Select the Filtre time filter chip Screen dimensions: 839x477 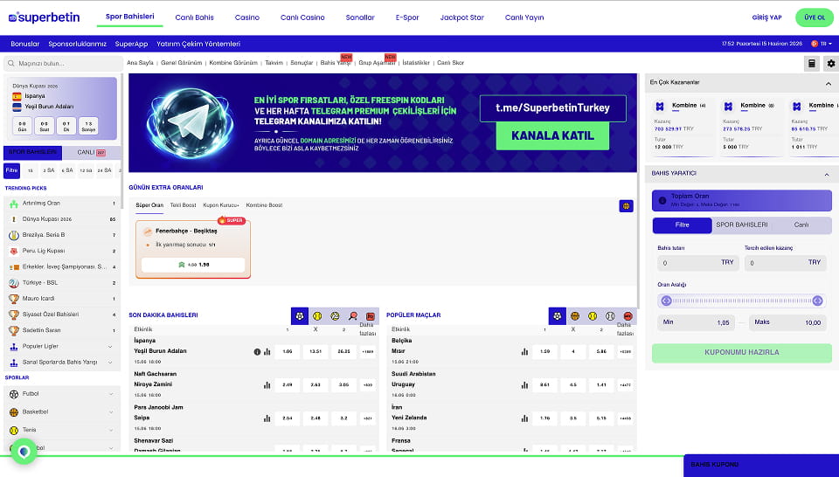pos(11,170)
